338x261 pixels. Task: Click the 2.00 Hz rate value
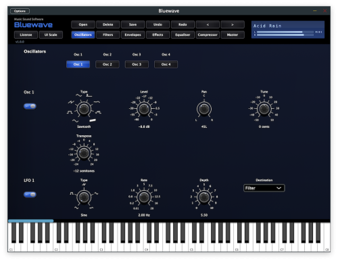144,215
